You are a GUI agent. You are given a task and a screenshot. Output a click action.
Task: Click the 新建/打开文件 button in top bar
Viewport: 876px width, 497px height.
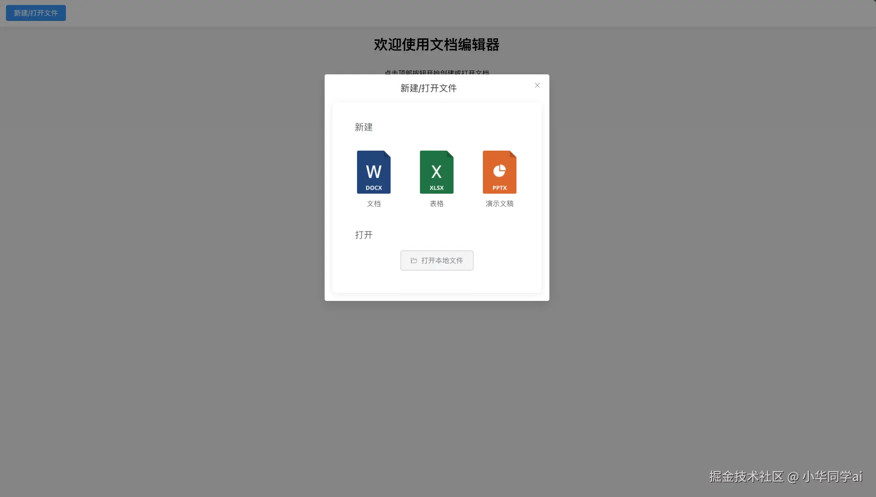36,13
